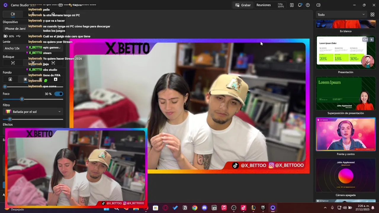Screen dimensions: 379x213
Task: Select the Superposición de presentación overlay
Action: [x=346, y=93]
